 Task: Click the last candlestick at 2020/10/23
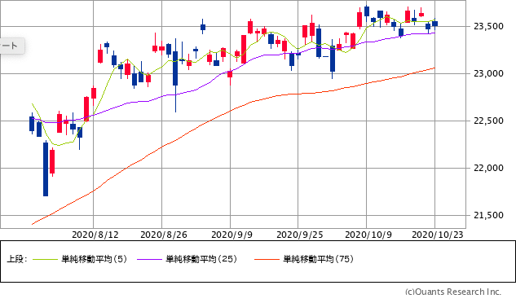[435, 24]
